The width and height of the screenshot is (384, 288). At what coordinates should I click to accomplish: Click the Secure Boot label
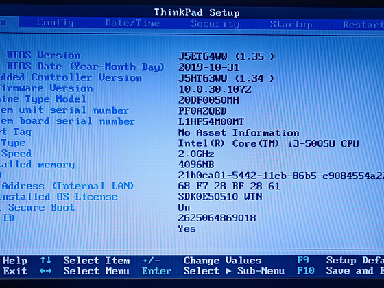pos(41,207)
